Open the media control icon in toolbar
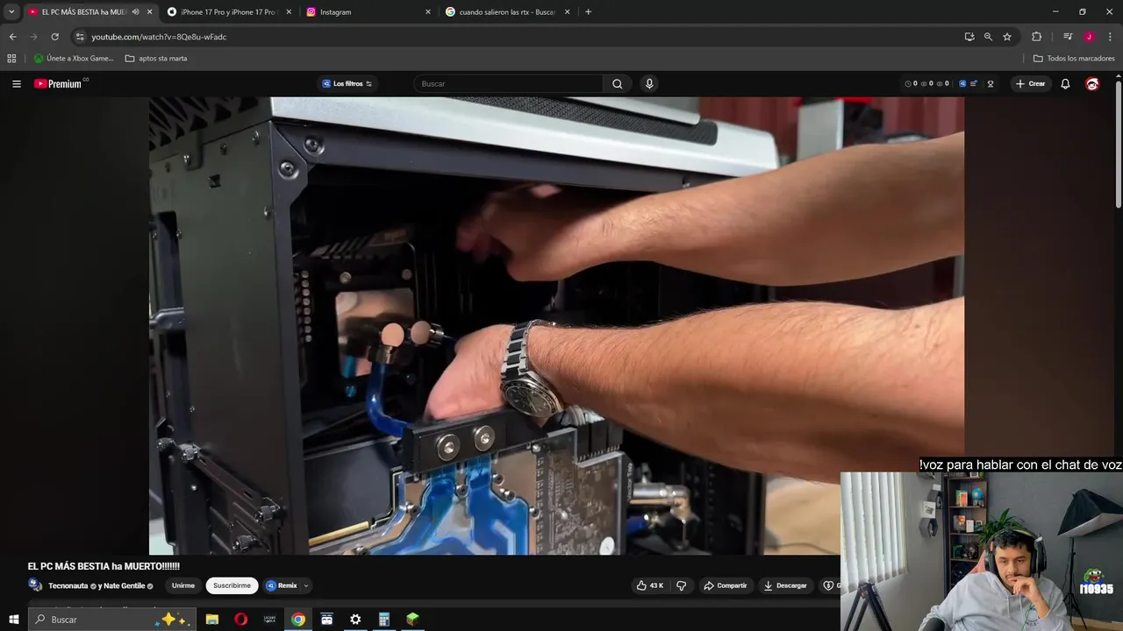This screenshot has height=631, width=1123. click(x=1068, y=37)
